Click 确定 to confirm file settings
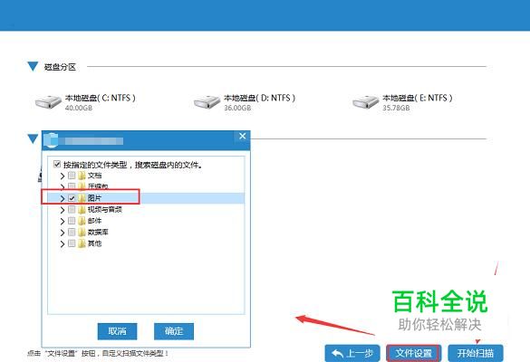 click(174, 331)
